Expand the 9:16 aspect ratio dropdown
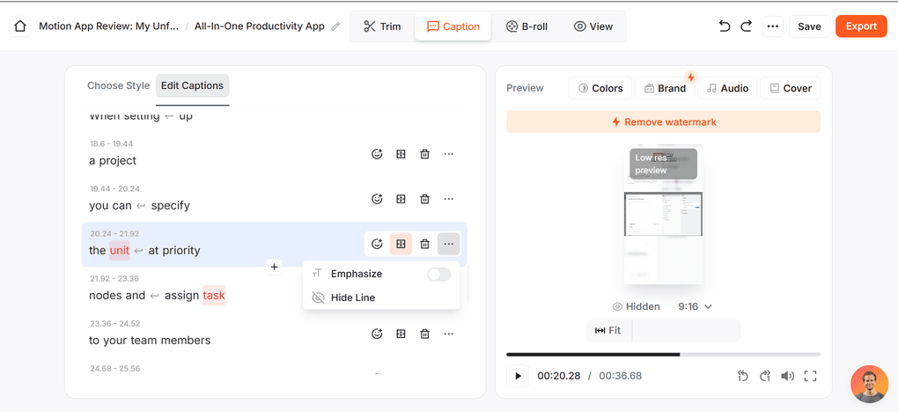The image size is (898, 412). [x=695, y=306]
